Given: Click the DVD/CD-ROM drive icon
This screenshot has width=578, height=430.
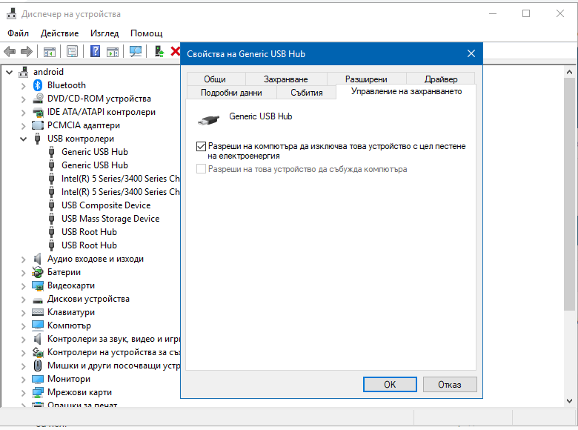Looking at the screenshot, I should (x=38, y=99).
